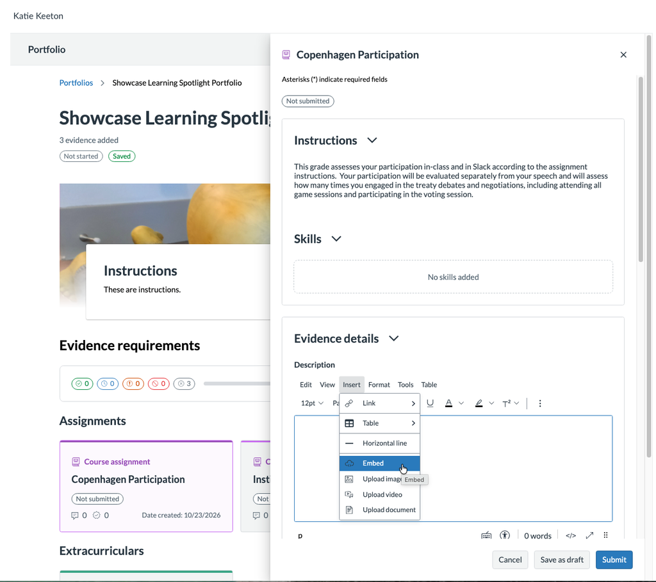The width and height of the screenshot is (656, 582).
Task: Click the blue clock status count badge
Action: (108, 384)
